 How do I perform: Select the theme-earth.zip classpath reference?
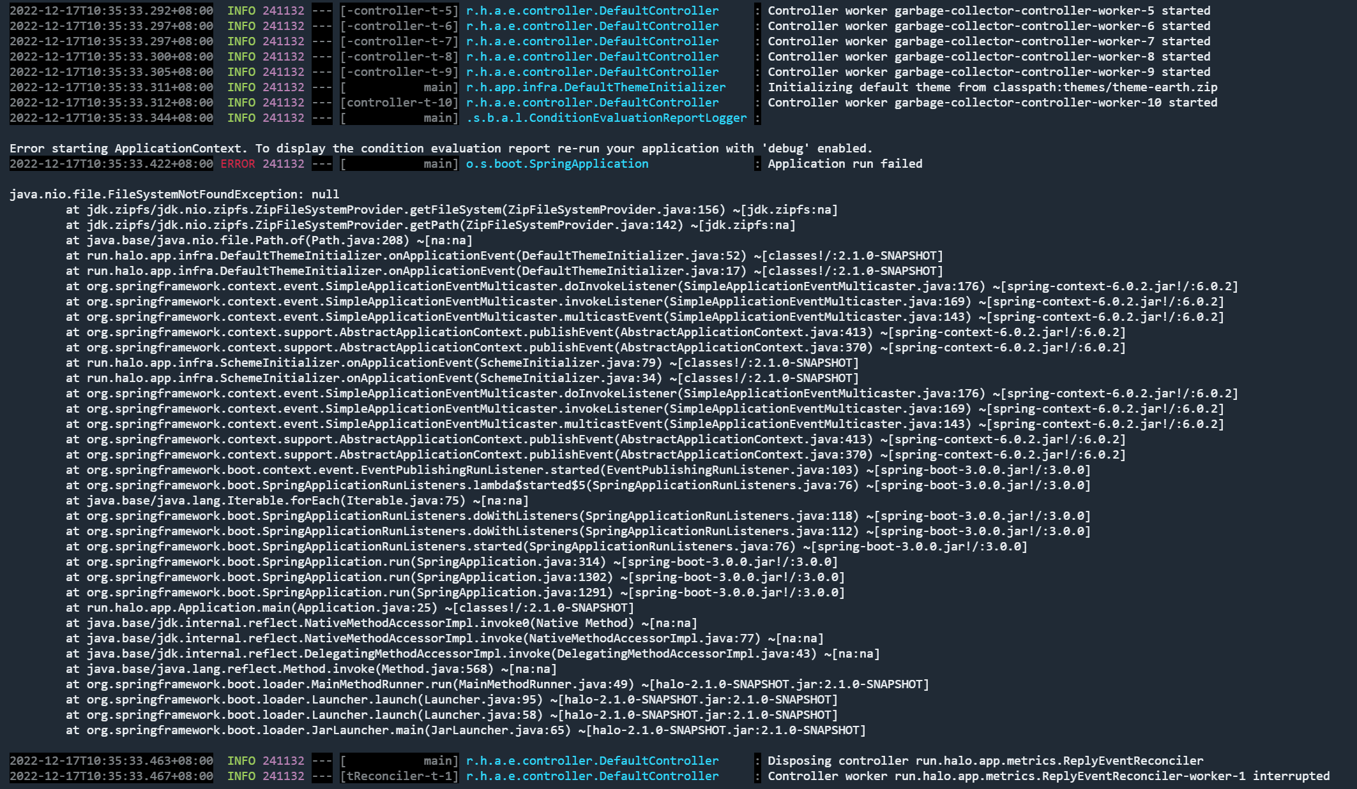(x=1167, y=87)
